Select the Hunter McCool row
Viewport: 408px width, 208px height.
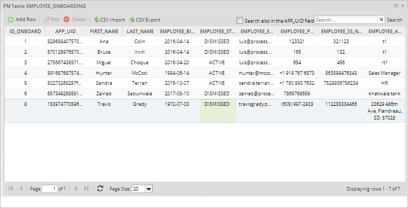pos(205,73)
